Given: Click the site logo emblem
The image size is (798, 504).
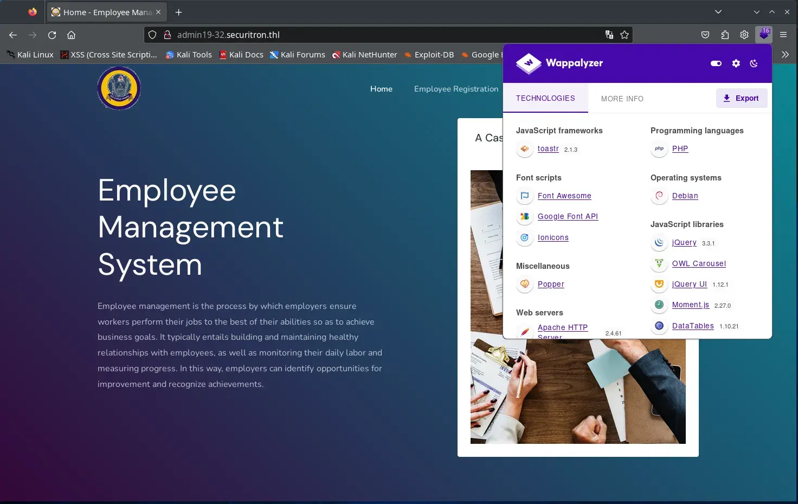Looking at the screenshot, I should 119,88.
